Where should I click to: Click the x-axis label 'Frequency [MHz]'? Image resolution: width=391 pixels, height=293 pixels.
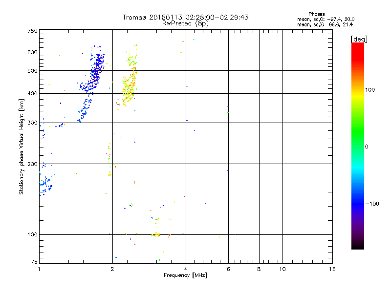point(185,275)
